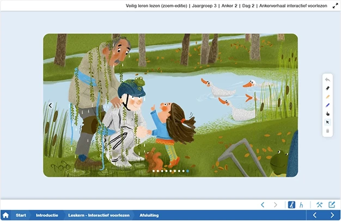Open the tools hammer and wrench icon
Viewport: 341px width, 221px height.
pos(319,205)
